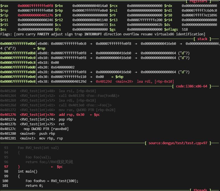The image size is (220, 191).
Task: Select stack address 0x00007fffffffe0b0
Action: [x=18, y=44]
